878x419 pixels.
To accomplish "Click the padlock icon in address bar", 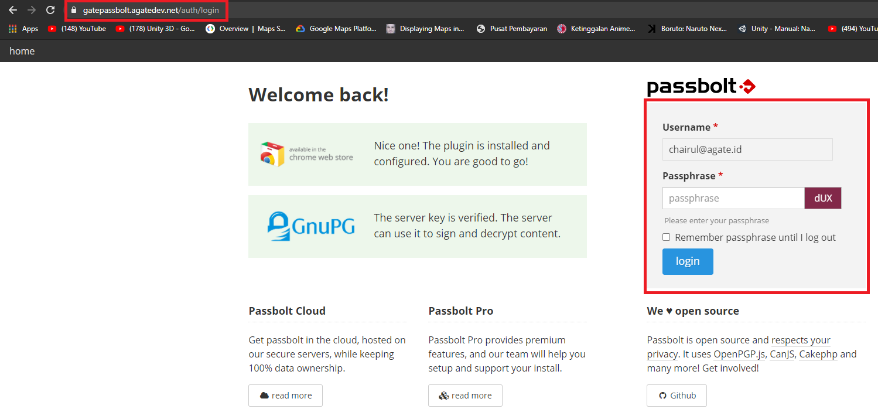I will pyautogui.click(x=74, y=11).
